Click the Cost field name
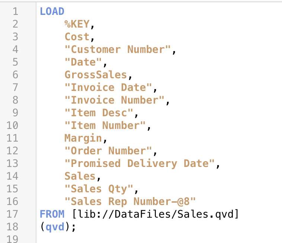Image resolution: width=282 pixels, height=243 pixels. point(77,37)
